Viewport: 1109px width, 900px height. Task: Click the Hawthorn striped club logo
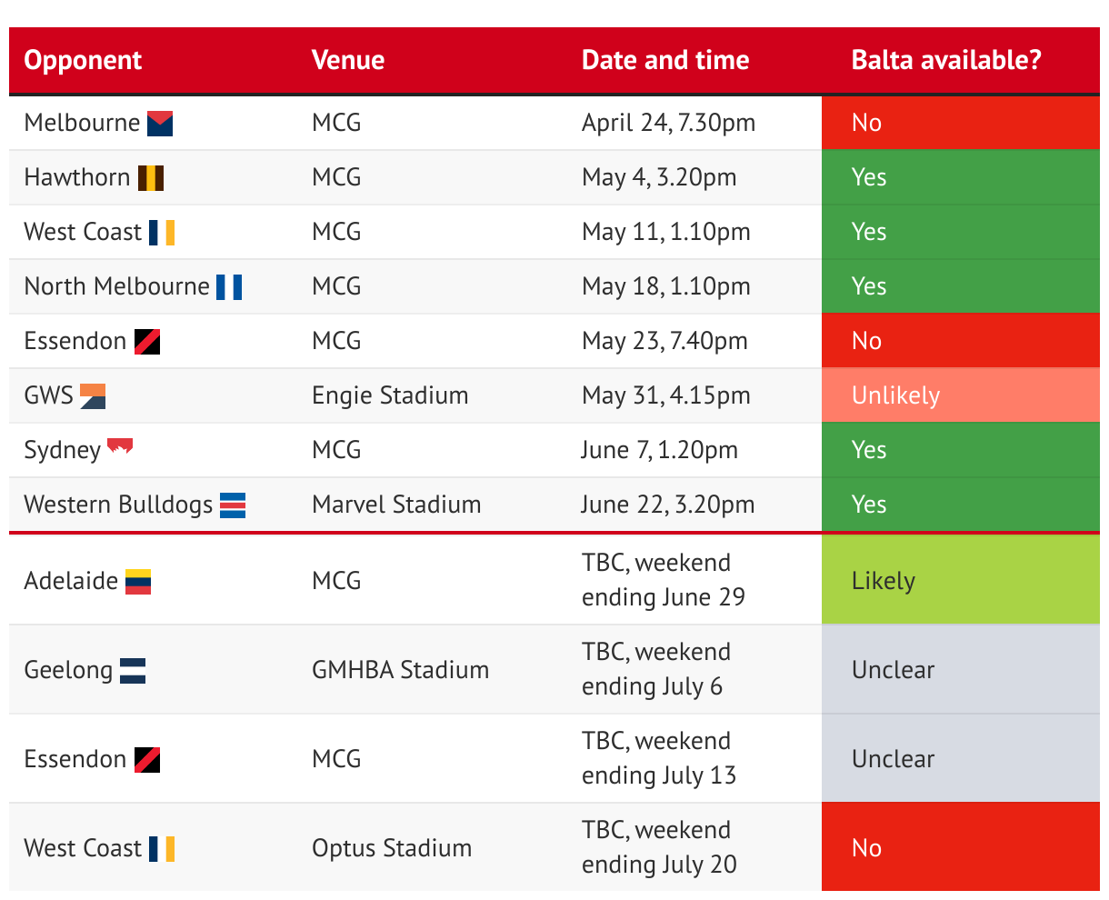tap(151, 177)
